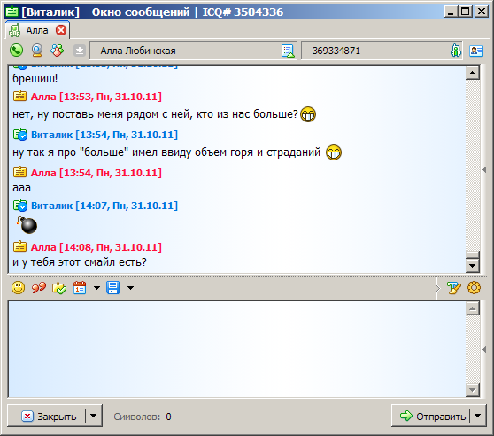Click the ICQ window title bar icon
Image resolution: width=494 pixels, height=436 pixels.
pos(12,12)
